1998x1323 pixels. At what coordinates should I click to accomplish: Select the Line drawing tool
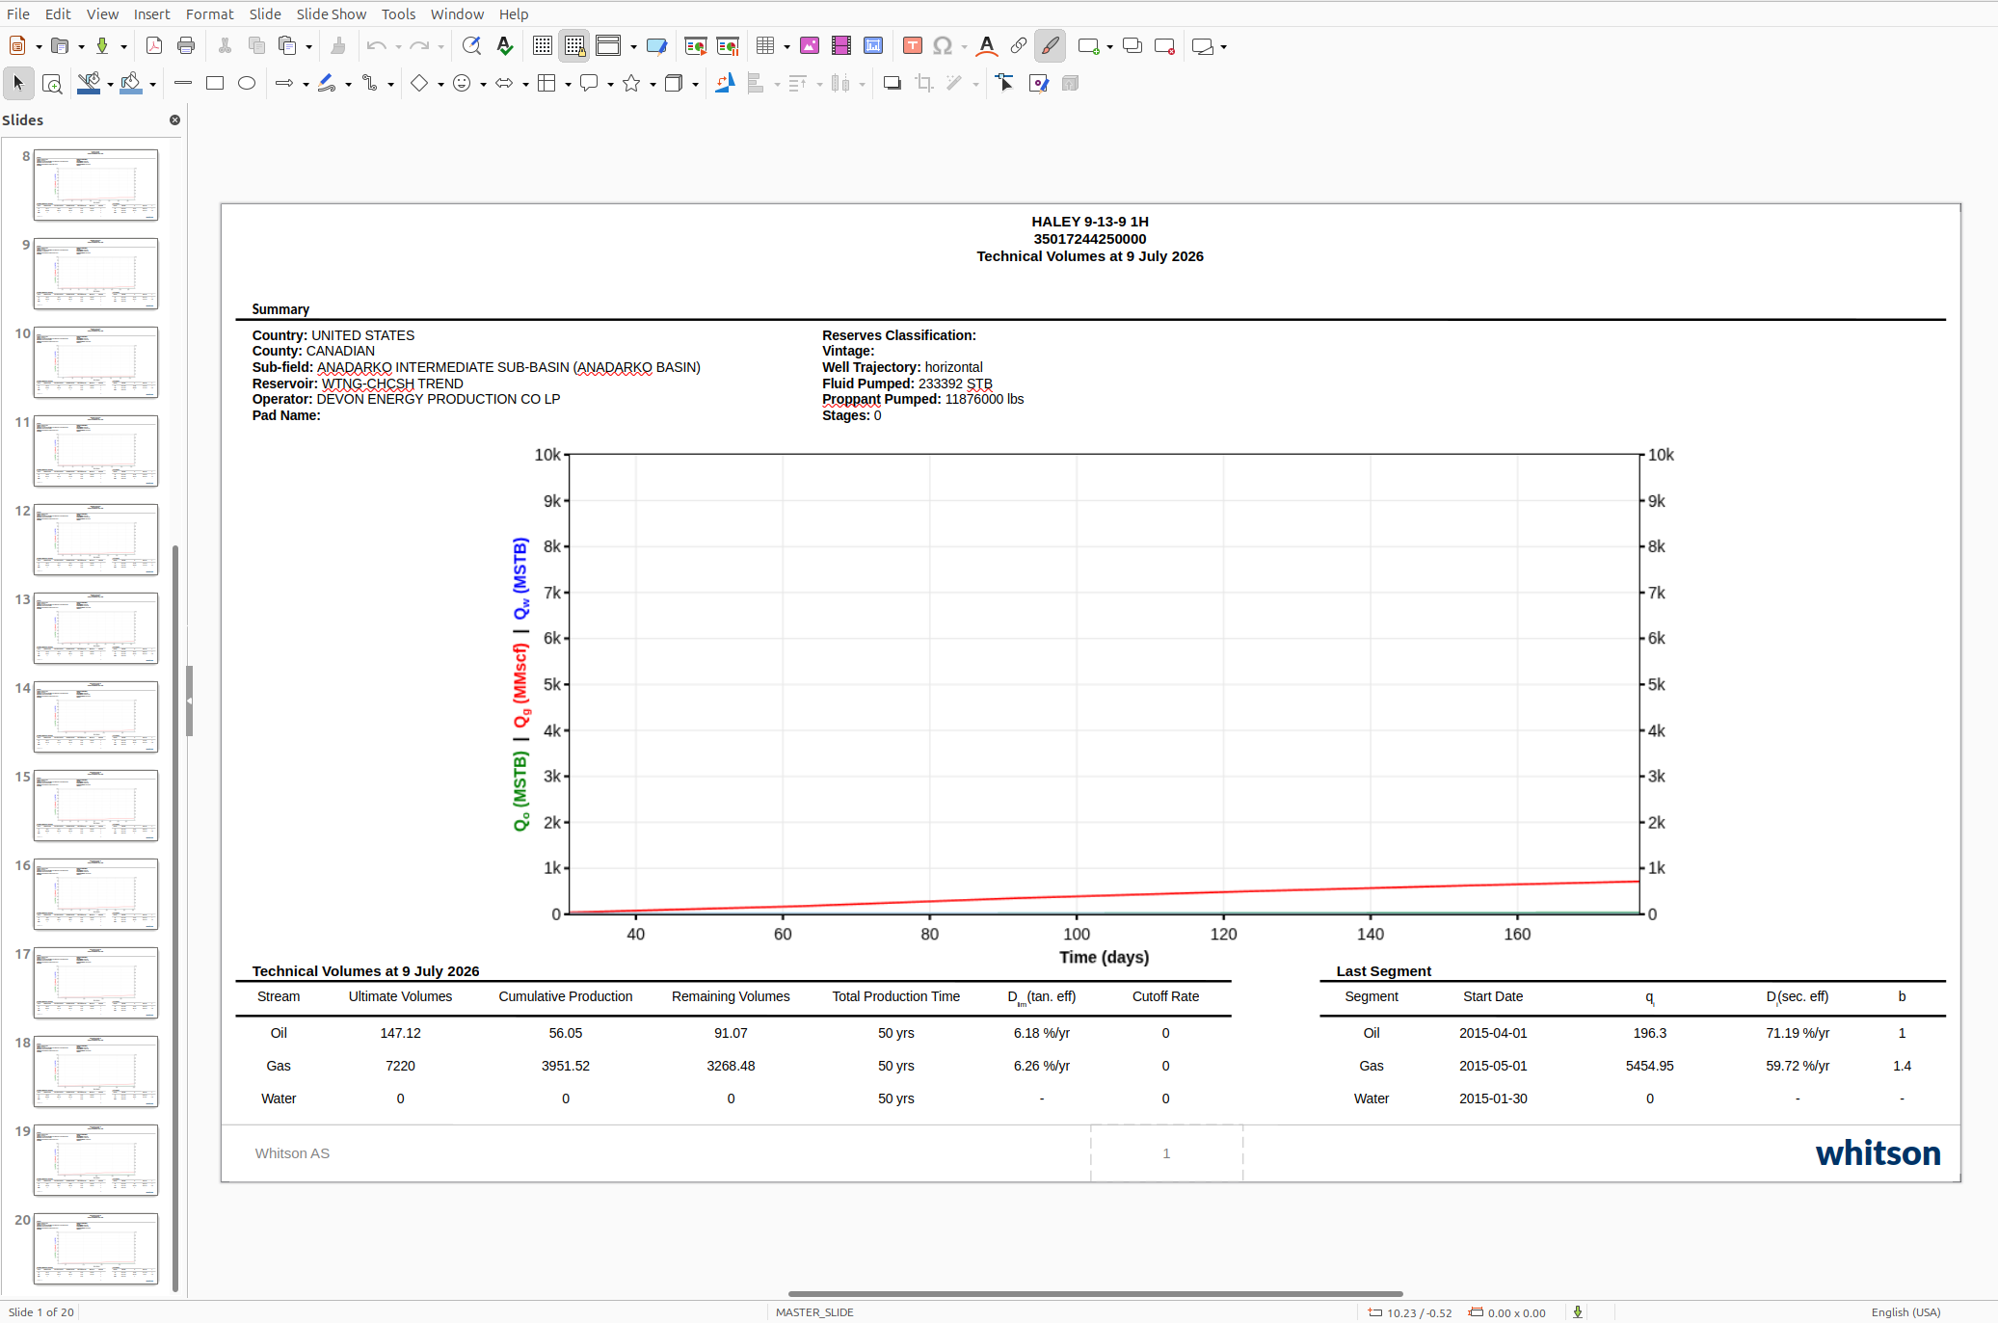(183, 84)
